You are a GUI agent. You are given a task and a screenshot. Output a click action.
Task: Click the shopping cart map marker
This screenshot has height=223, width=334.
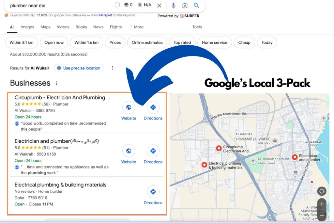[x=295, y=173]
